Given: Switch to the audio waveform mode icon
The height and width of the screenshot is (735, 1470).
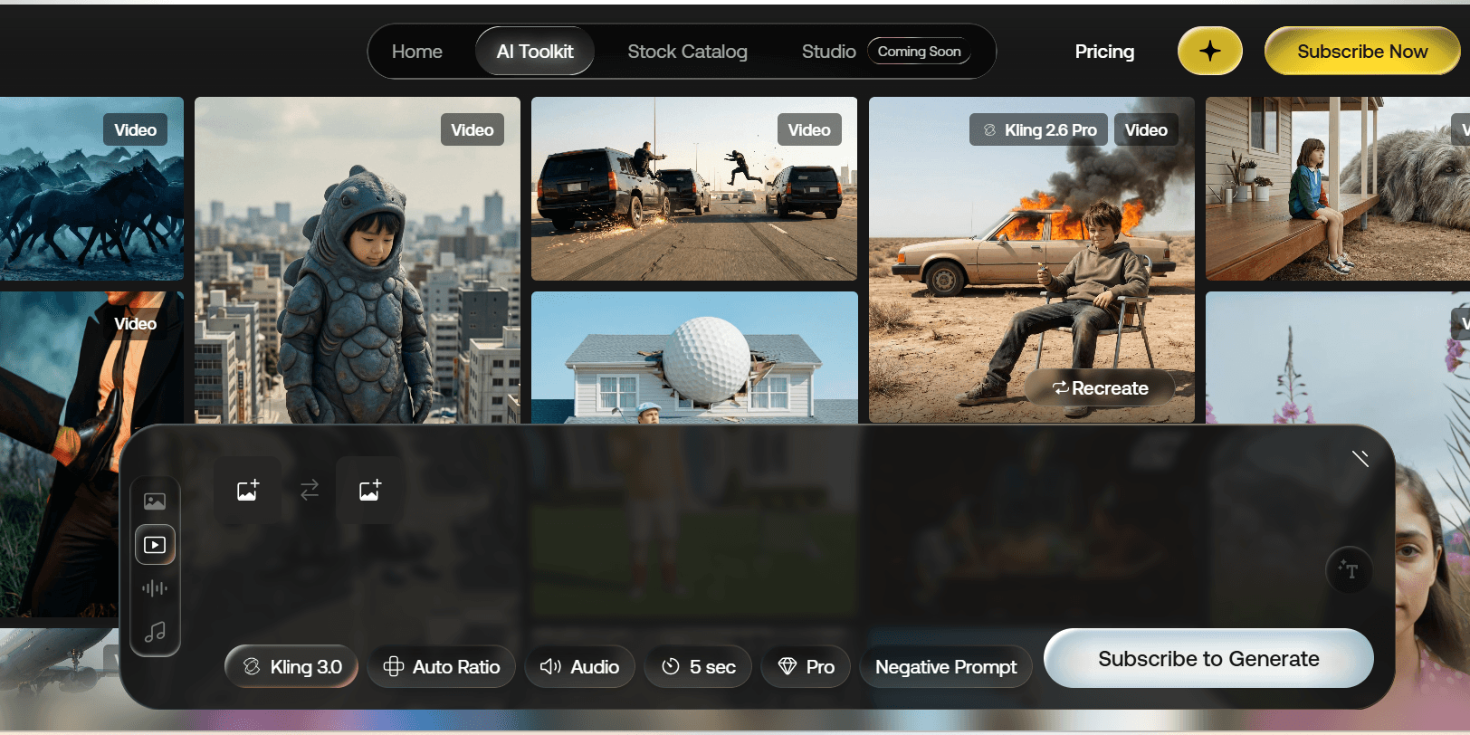Looking at the screenshot, I should (155, 588).
